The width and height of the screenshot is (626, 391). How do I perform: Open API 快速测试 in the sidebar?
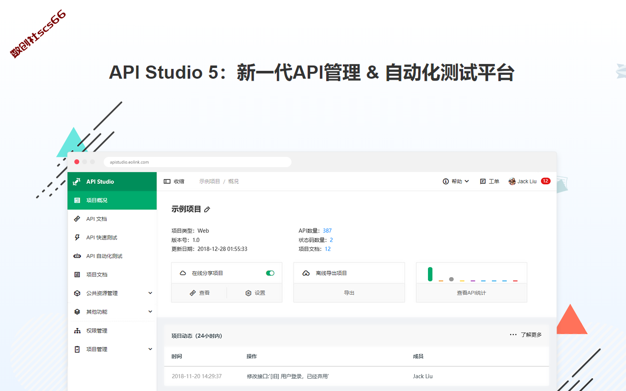pyautogui.click(x=112, y=238)
